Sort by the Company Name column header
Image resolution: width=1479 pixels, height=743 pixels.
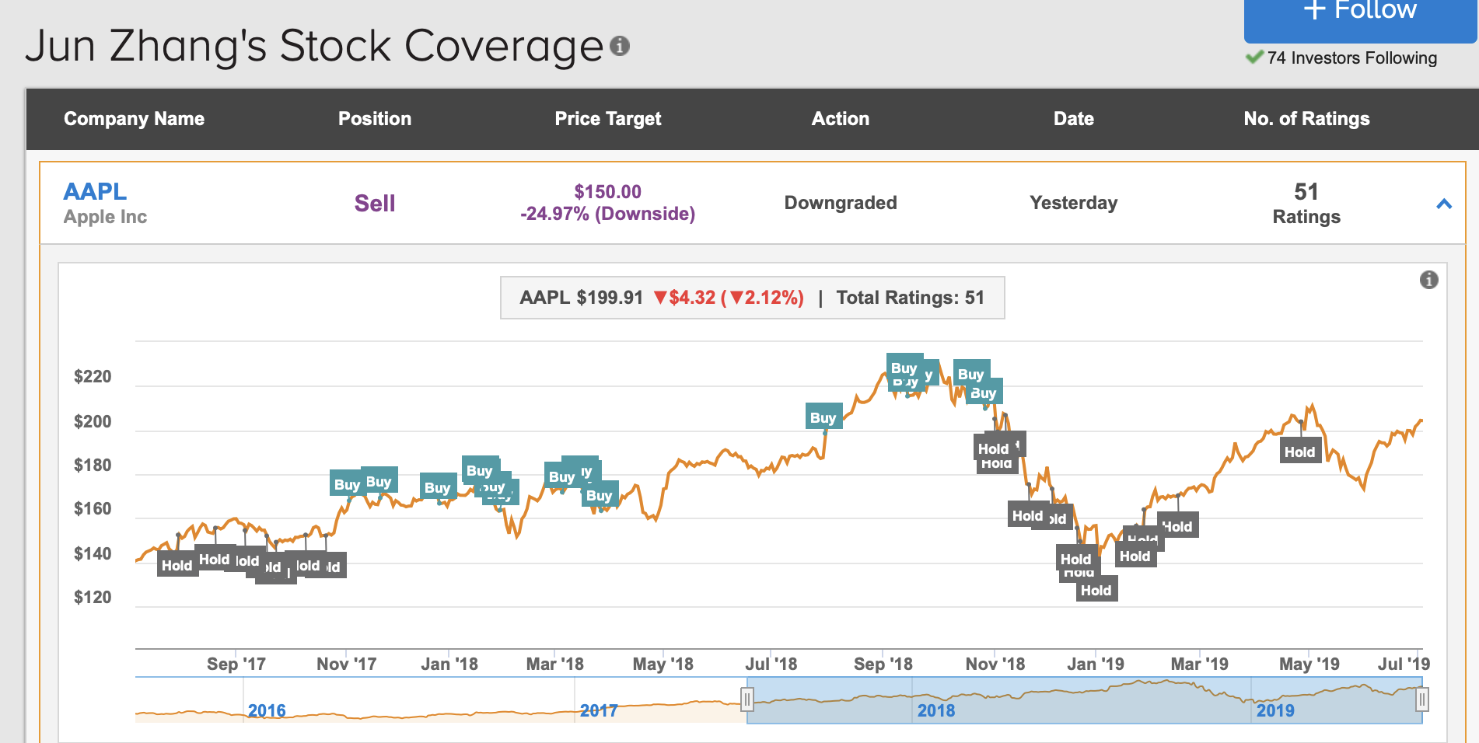click(x=134, y=119)
